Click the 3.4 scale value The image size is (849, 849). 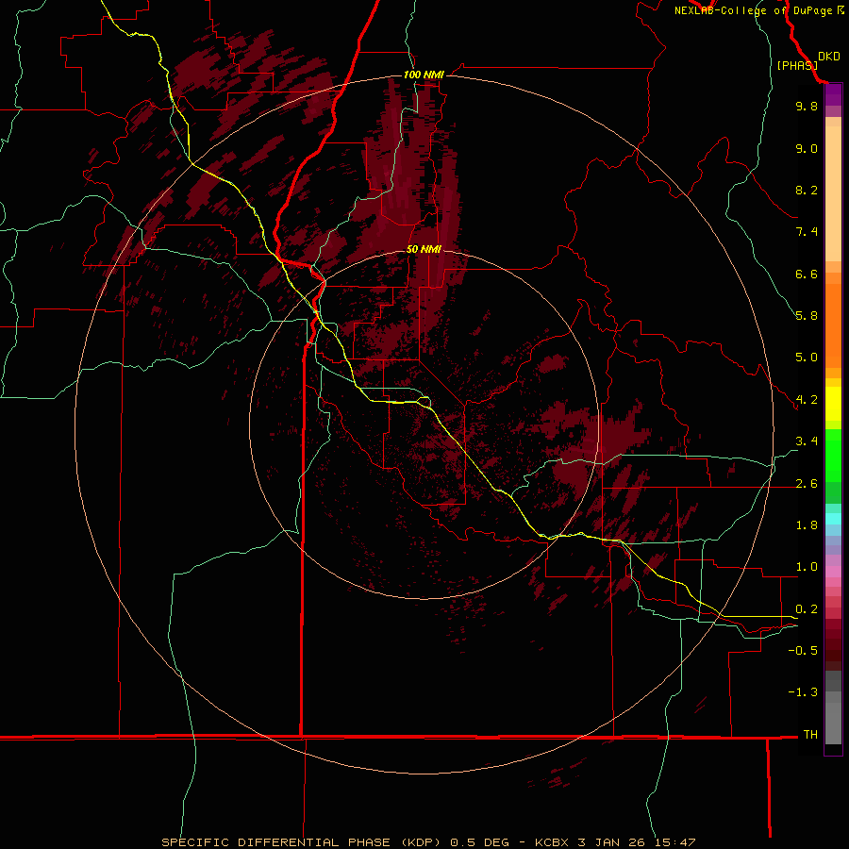coord(807,441)
